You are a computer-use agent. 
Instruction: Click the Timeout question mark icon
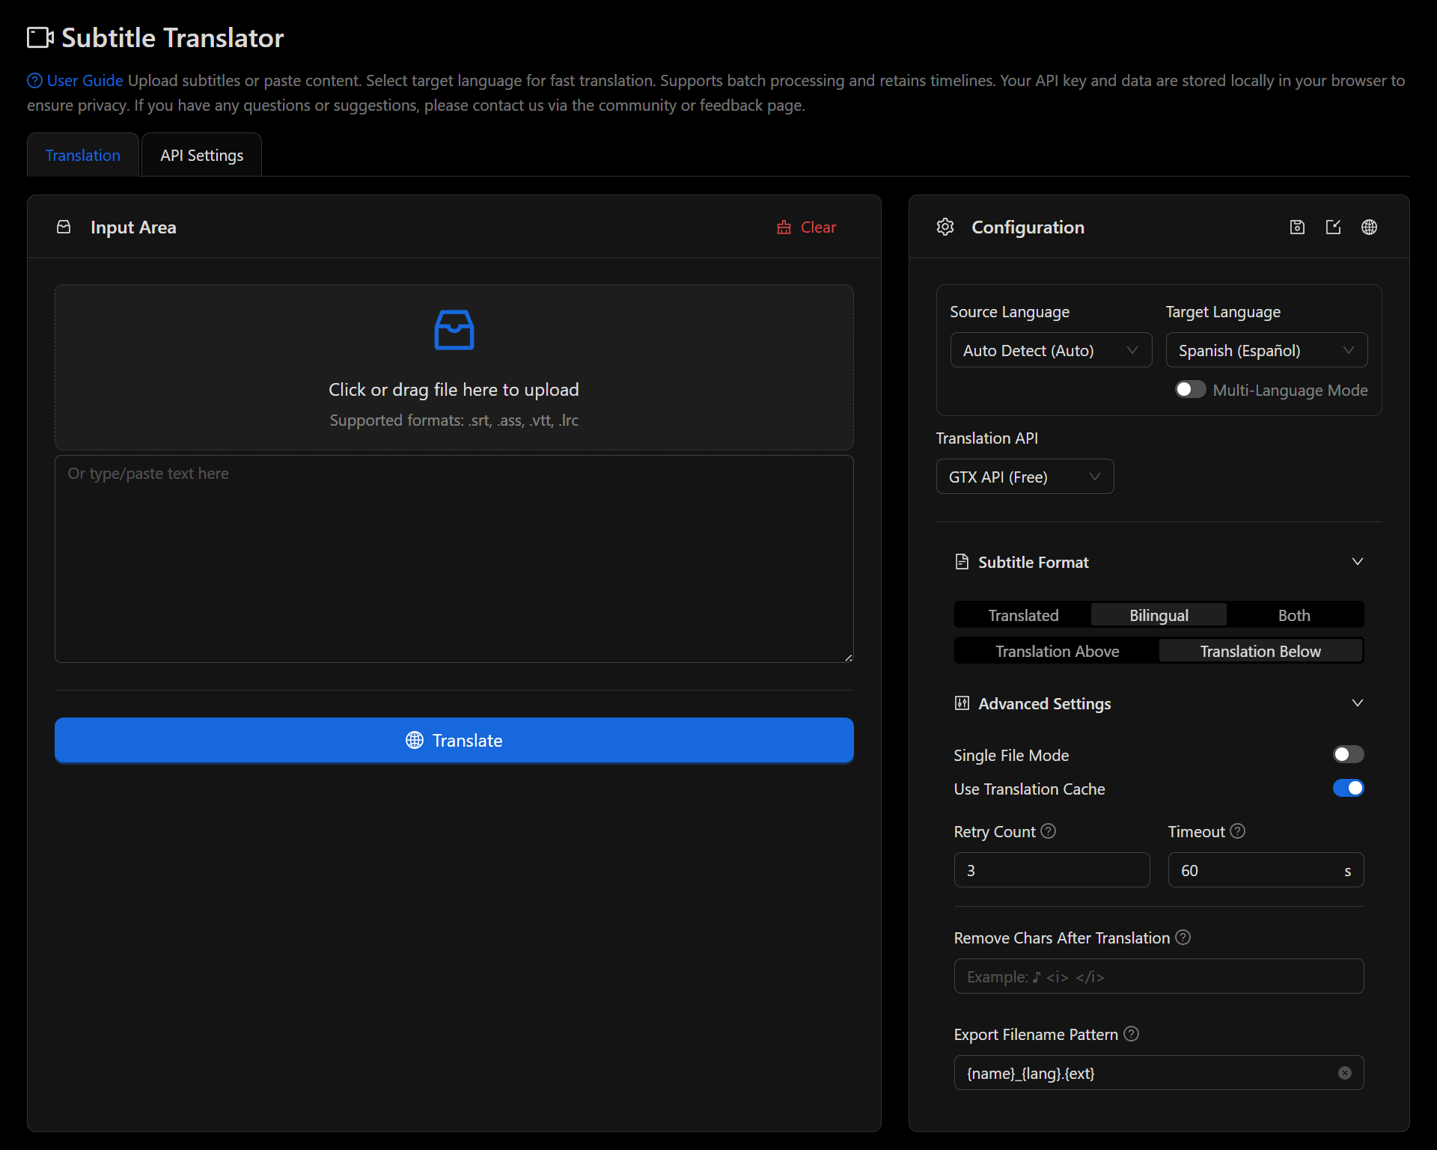[1237, 831]
